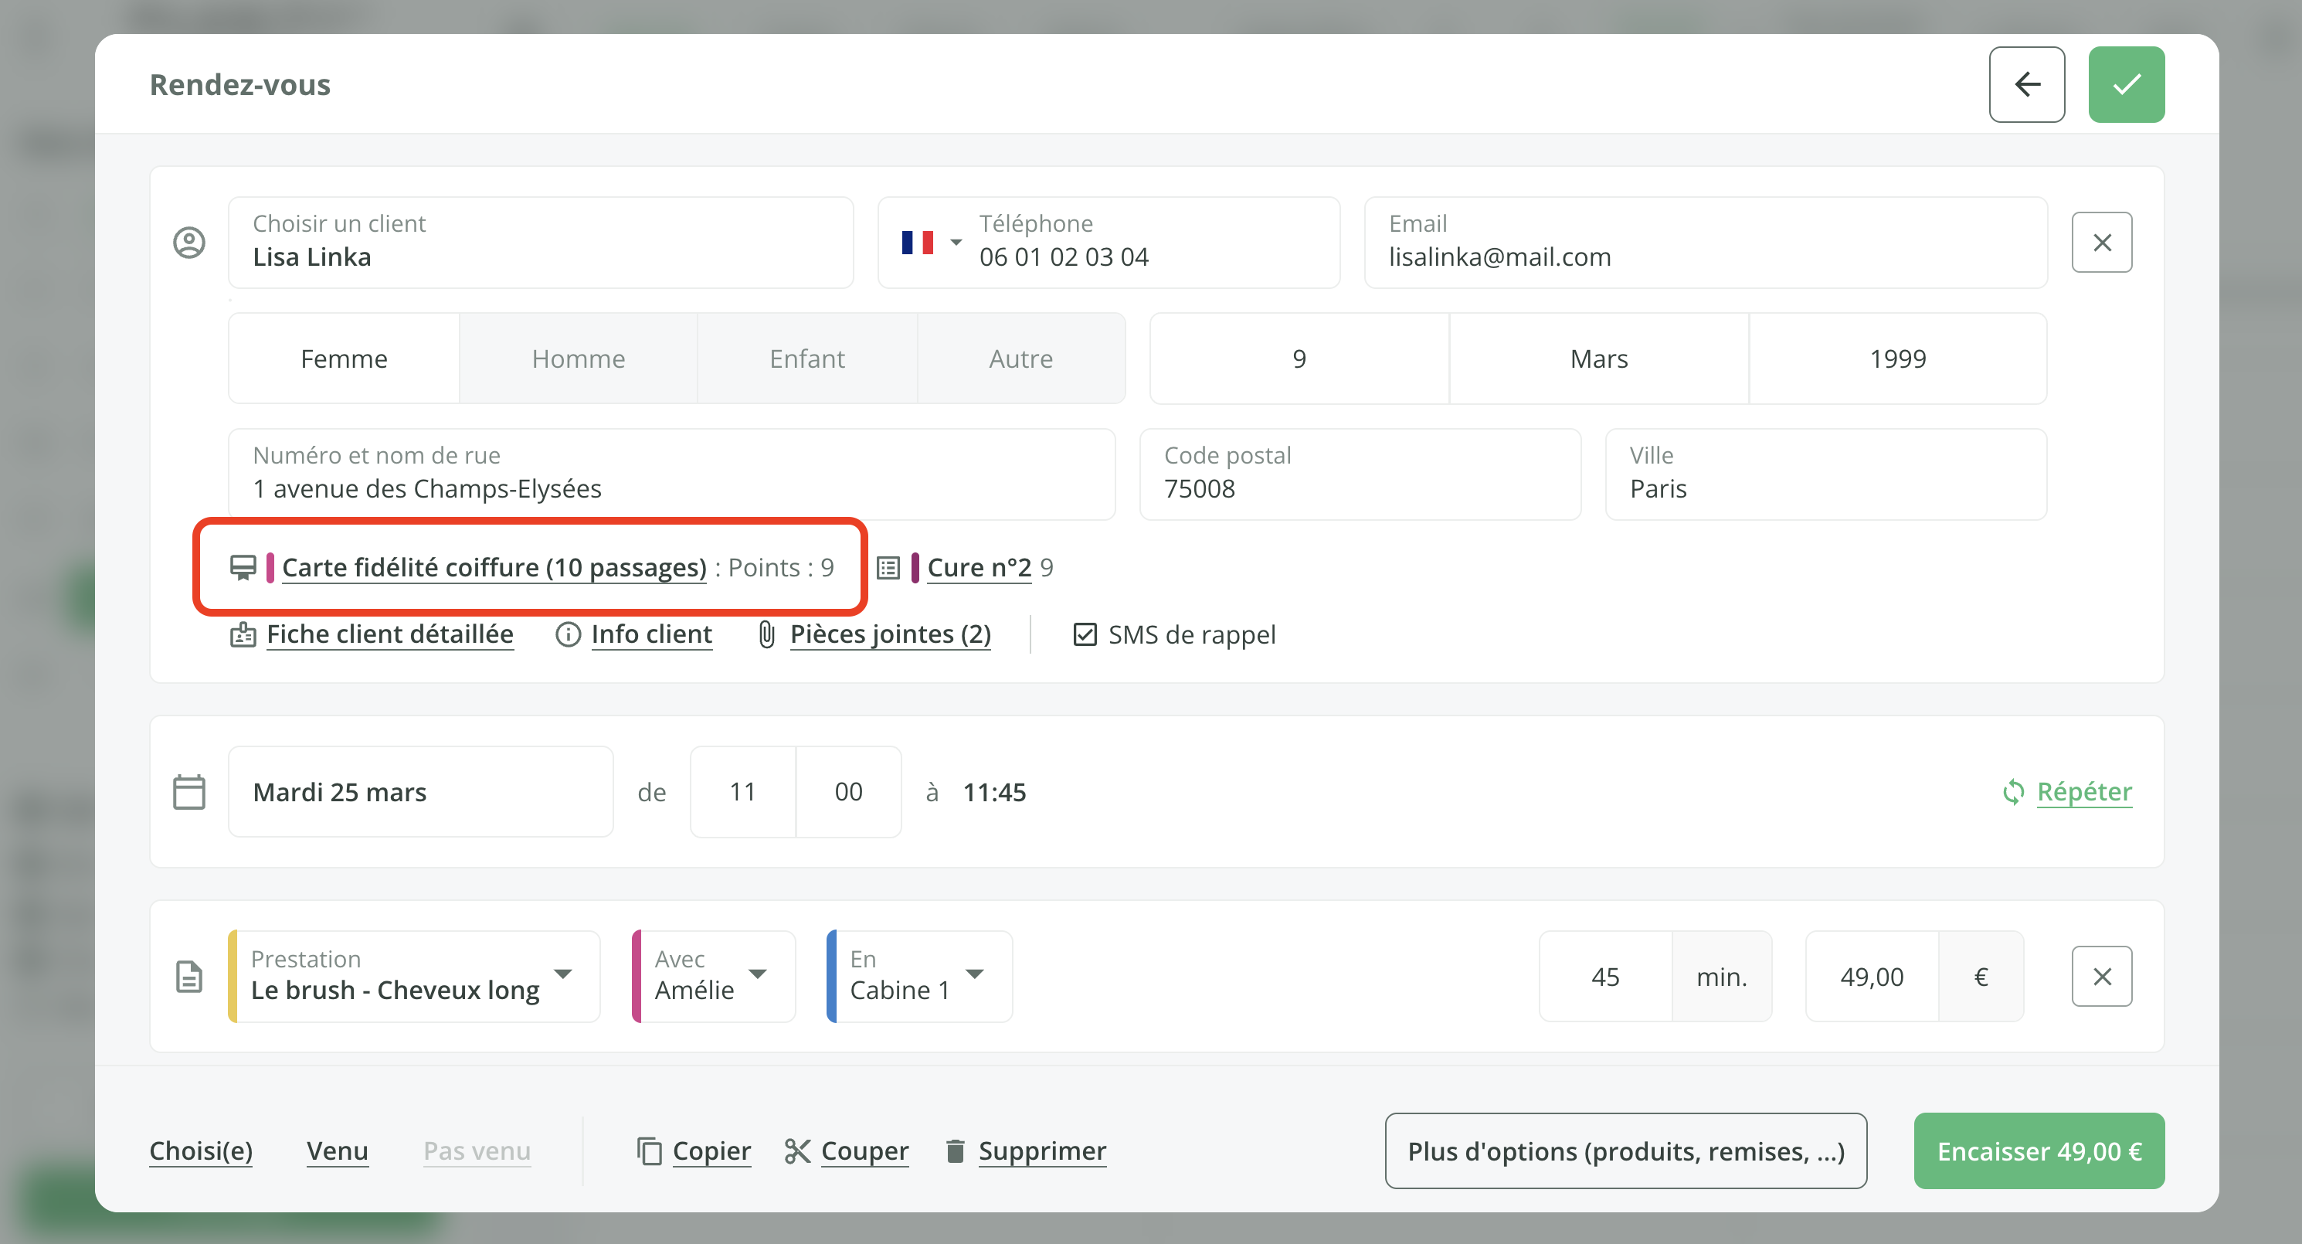The image size is (2302, 1244).
Task: Select Homme gender option
Action: click(578, 359)
